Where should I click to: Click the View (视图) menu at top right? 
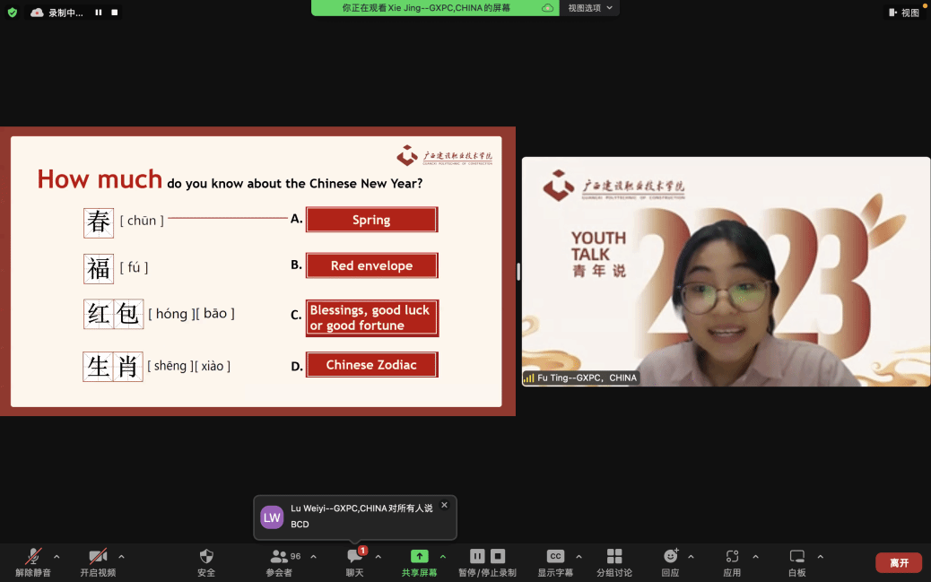point(904,13)
